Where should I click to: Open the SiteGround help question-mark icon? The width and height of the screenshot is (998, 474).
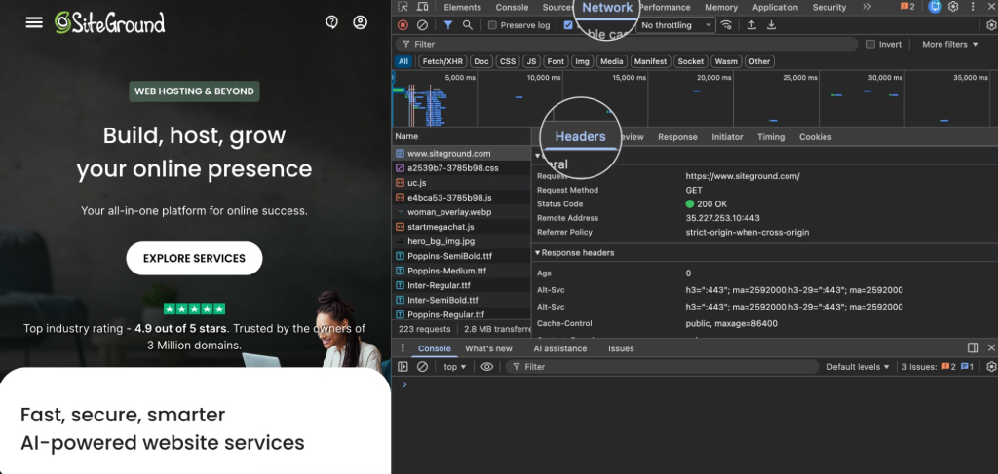point(331,22)
